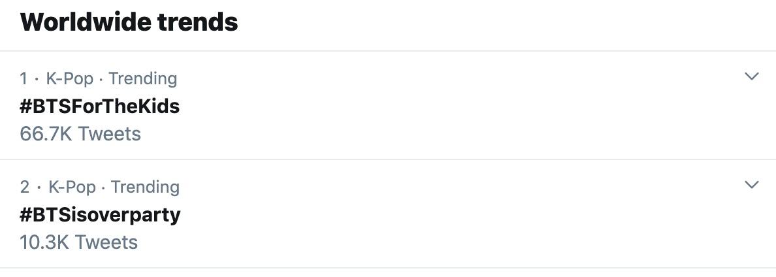Click K-Pop label in the second trend
This screenshot has width=776, height=277.
click(x=72, y=187)
